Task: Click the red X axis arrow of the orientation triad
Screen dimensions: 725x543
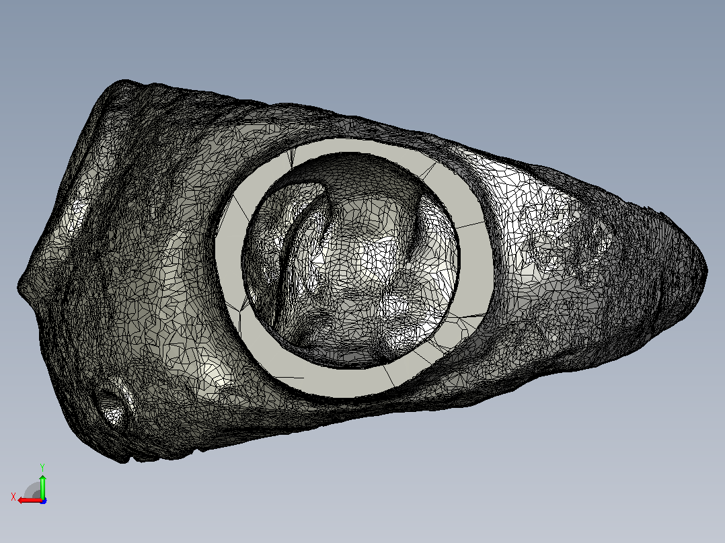Action: (29, 501)
